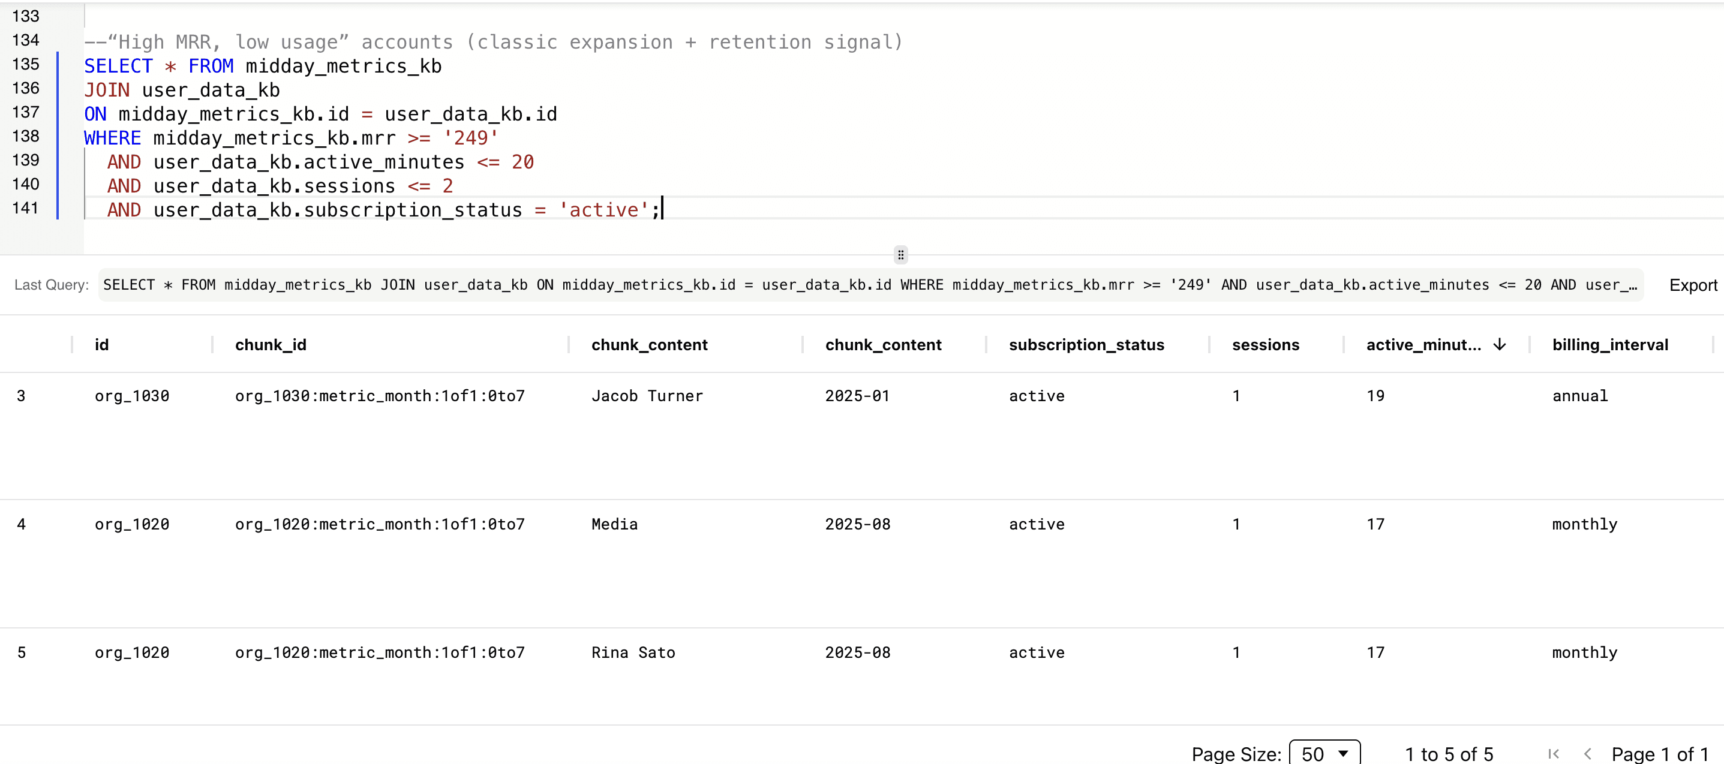Image resolution: width=1724 pixels, height=764 pixels.
Task: Click the billing_interval column header
Action: point(1609,345)
